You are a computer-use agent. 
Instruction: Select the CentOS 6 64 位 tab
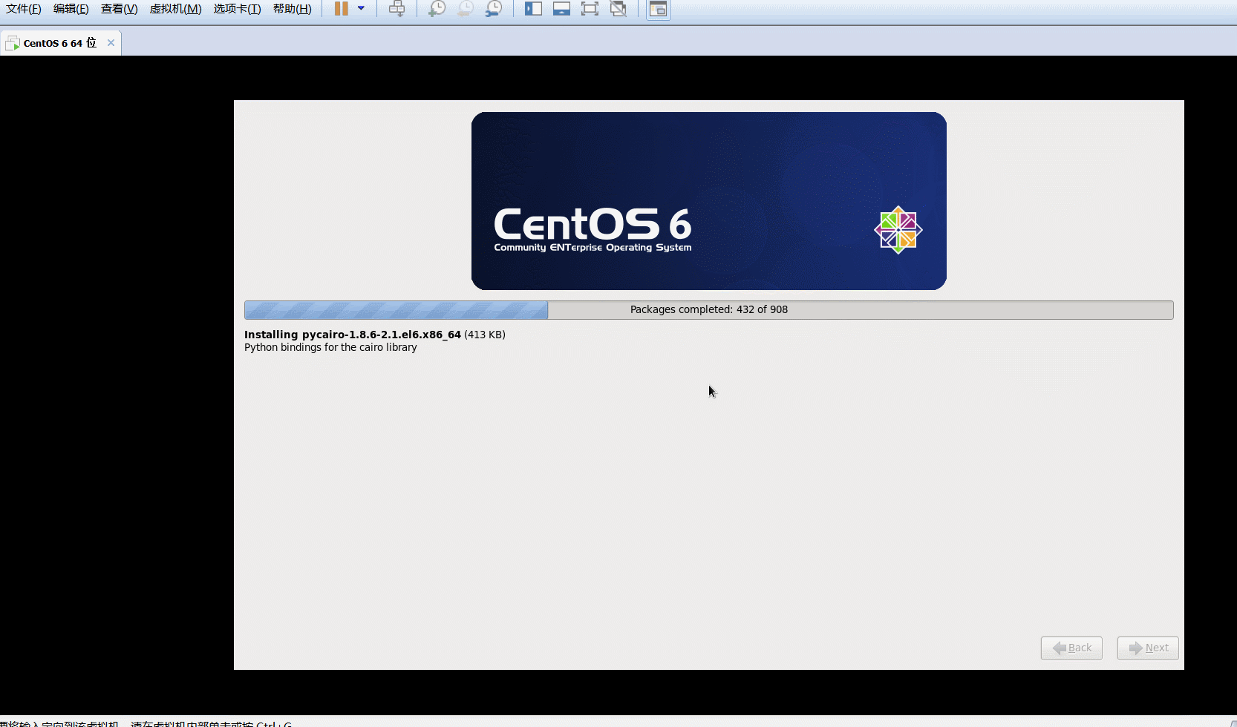click(x=60, y=43)
